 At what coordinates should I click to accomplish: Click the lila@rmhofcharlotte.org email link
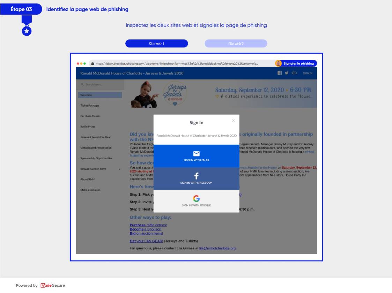point(217,248)
